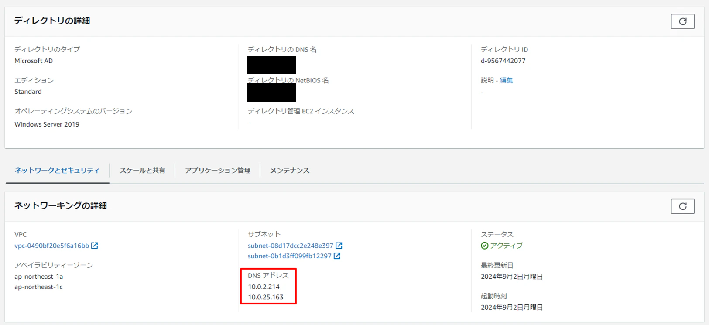This screenshot has width=709, height=325.
Task: Switch to the ネットワークとセキュリティ tab
Action: (x=57, y=170)
